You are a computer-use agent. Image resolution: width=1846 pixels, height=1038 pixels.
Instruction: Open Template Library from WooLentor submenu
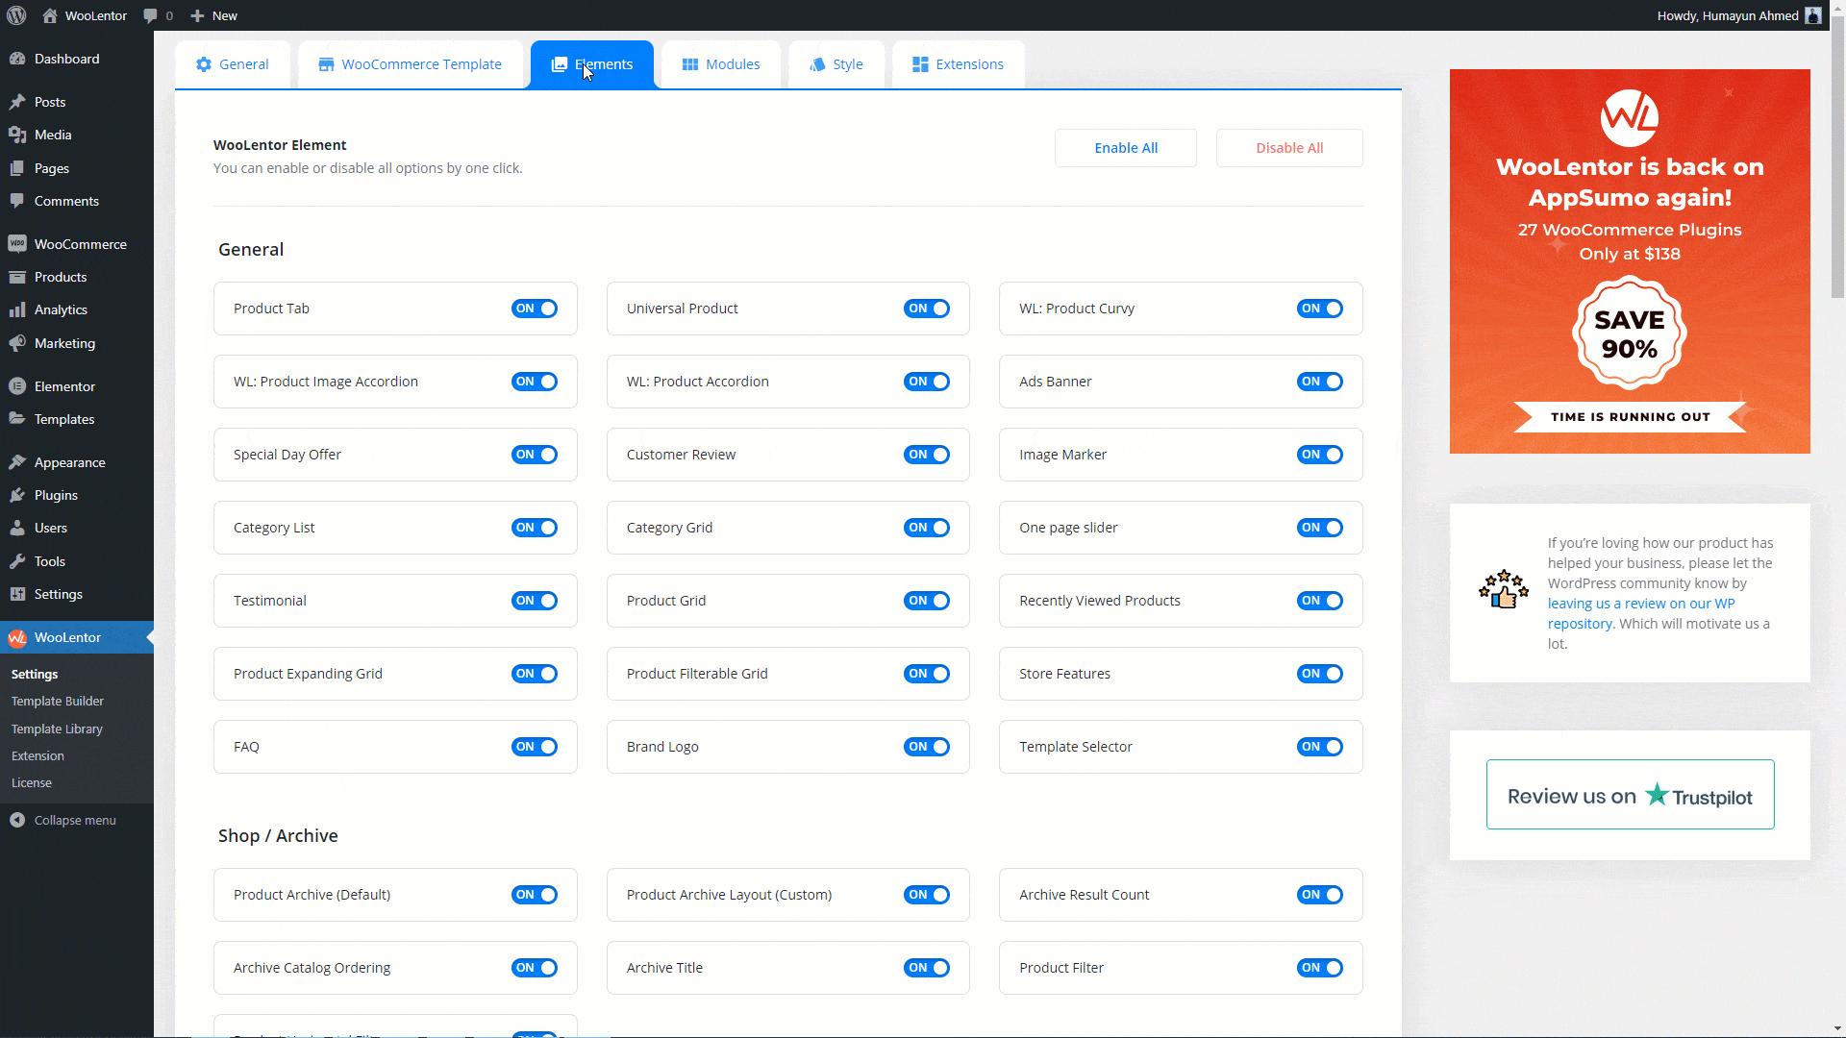57,729
